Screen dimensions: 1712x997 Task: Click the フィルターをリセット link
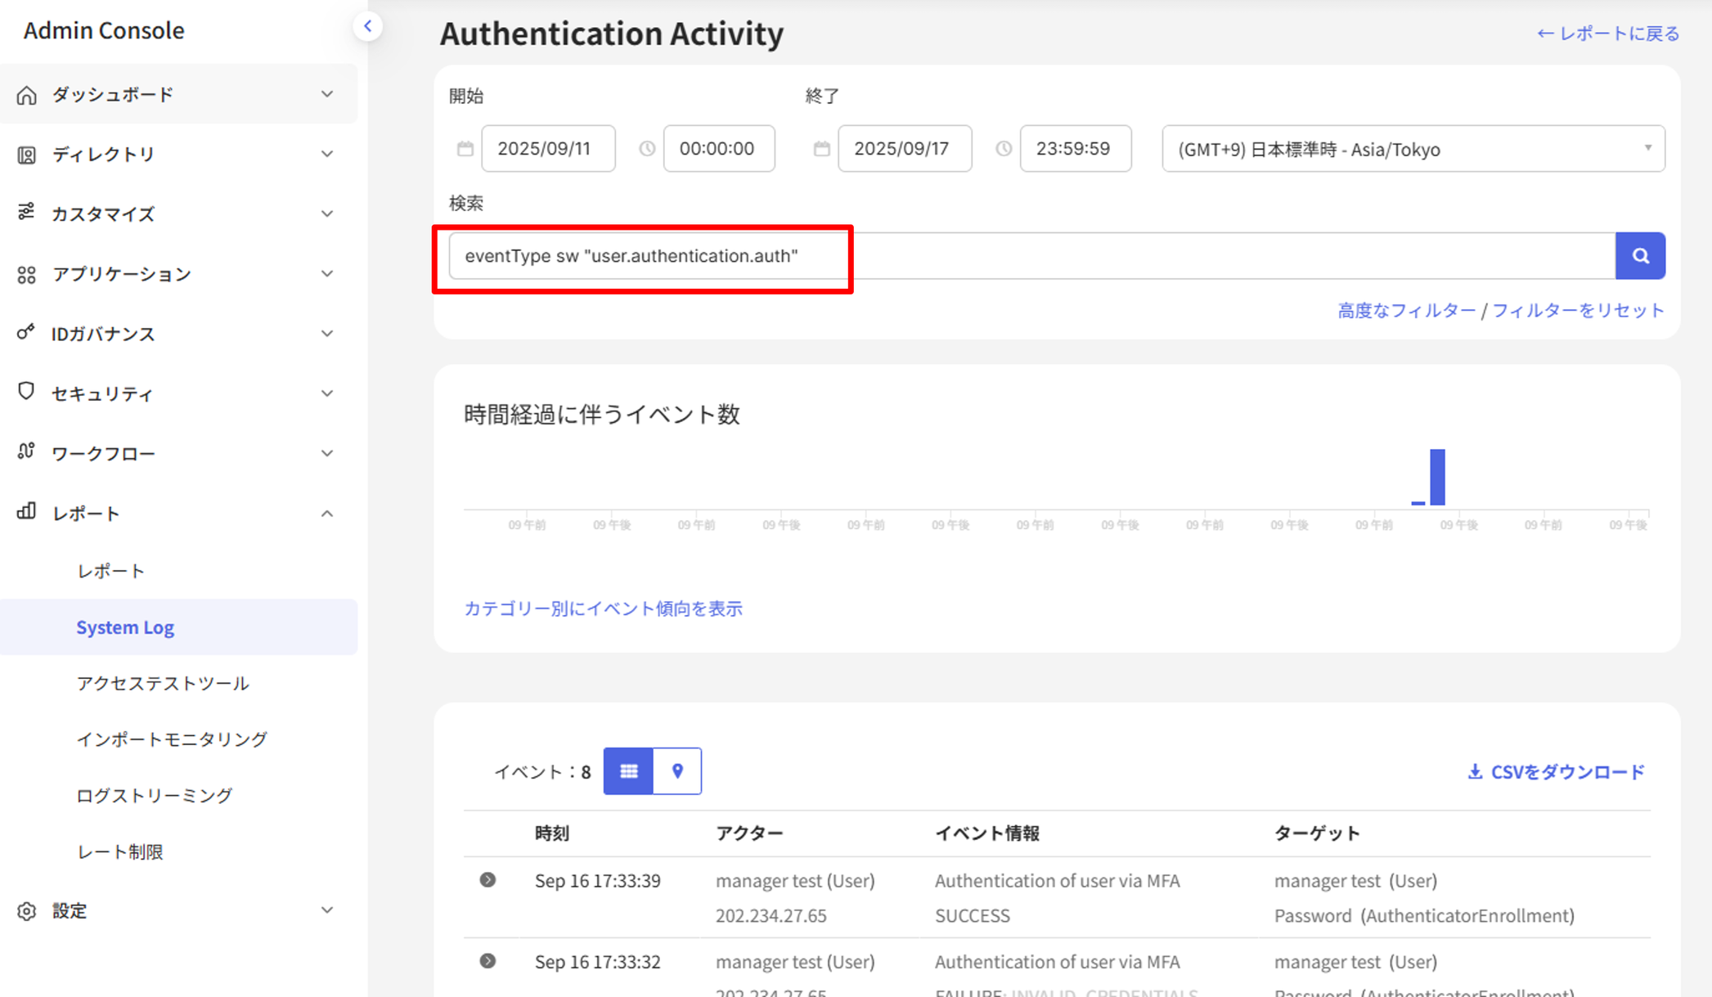[1578, 311]
